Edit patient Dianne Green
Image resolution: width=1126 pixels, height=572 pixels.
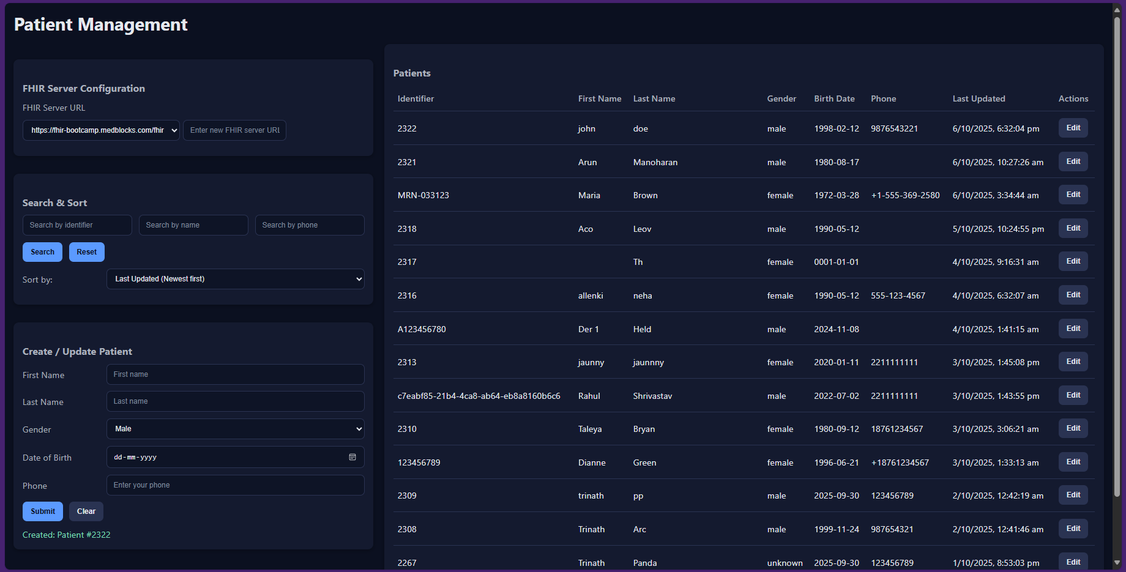tap(1073, 462)
